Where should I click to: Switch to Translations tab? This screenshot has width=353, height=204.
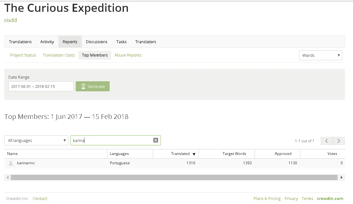pyautogui.click(x=20, y=42)
